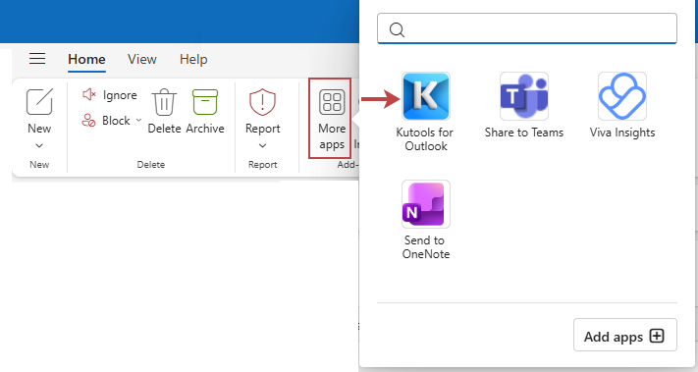Block the selected sender
The width and height of the screenshot is (698, 372).
pos(106,121)
